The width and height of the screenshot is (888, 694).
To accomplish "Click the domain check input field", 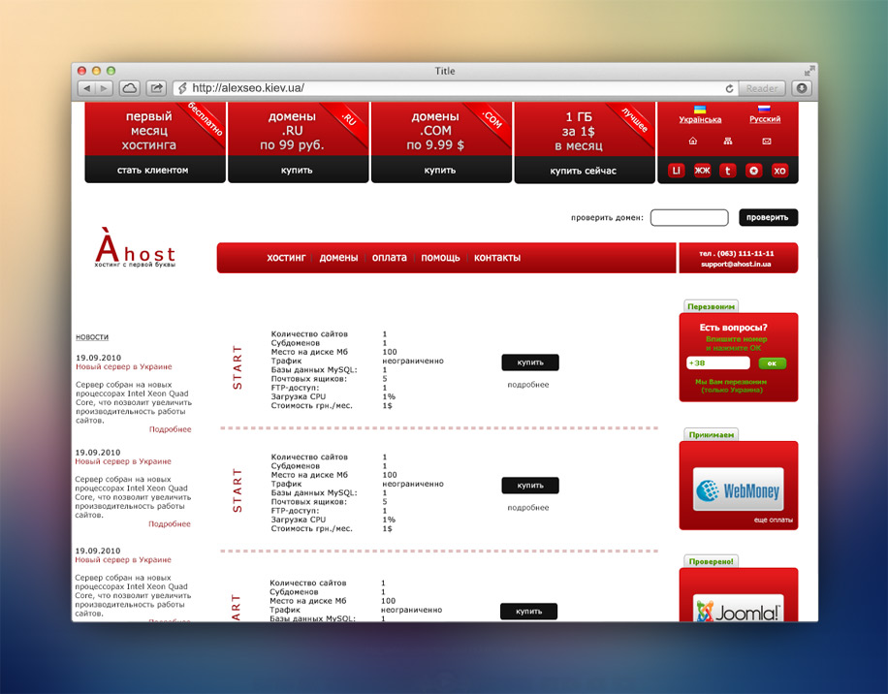I will [688, 217].
